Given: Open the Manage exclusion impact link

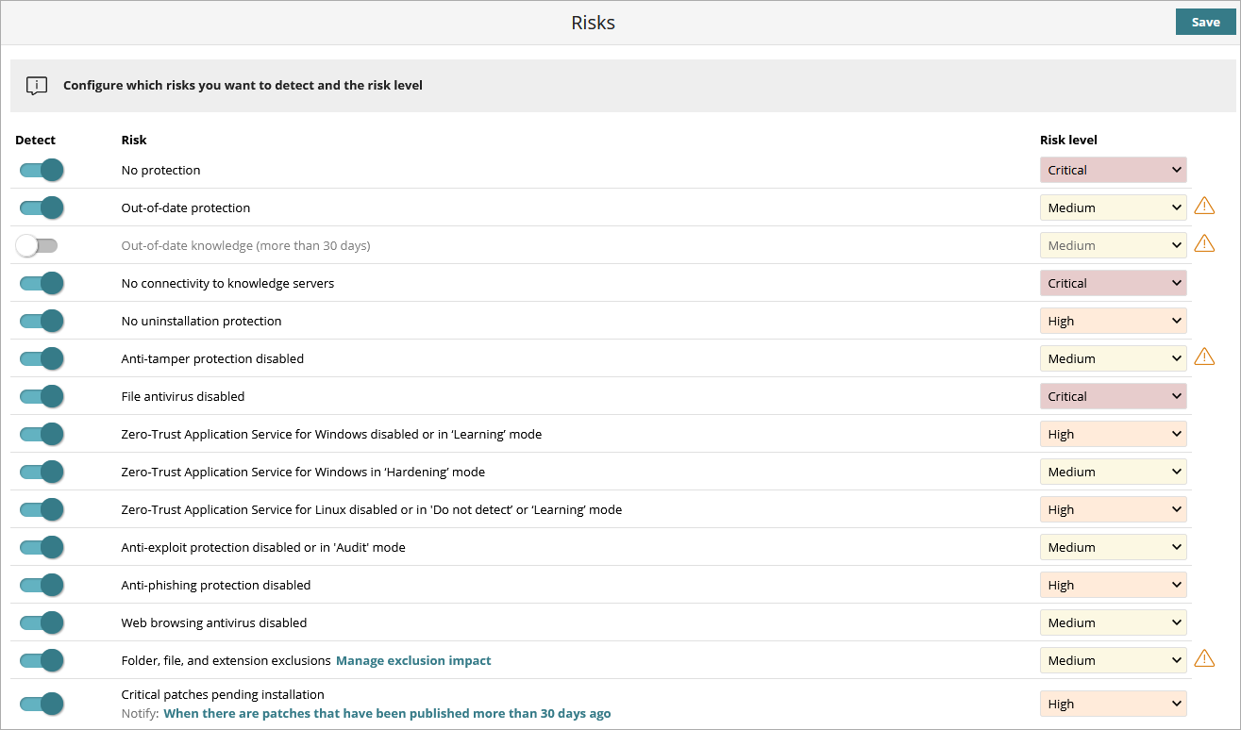Looking at the screenshot, I should pos(413,660).
